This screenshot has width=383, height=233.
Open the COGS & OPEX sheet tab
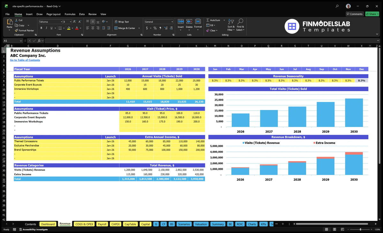[84, 224]
